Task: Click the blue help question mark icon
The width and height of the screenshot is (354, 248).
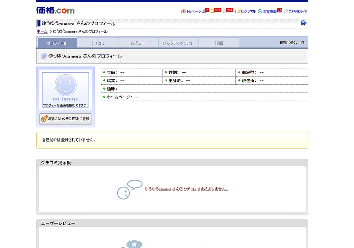Action: [x=303, y=23]
